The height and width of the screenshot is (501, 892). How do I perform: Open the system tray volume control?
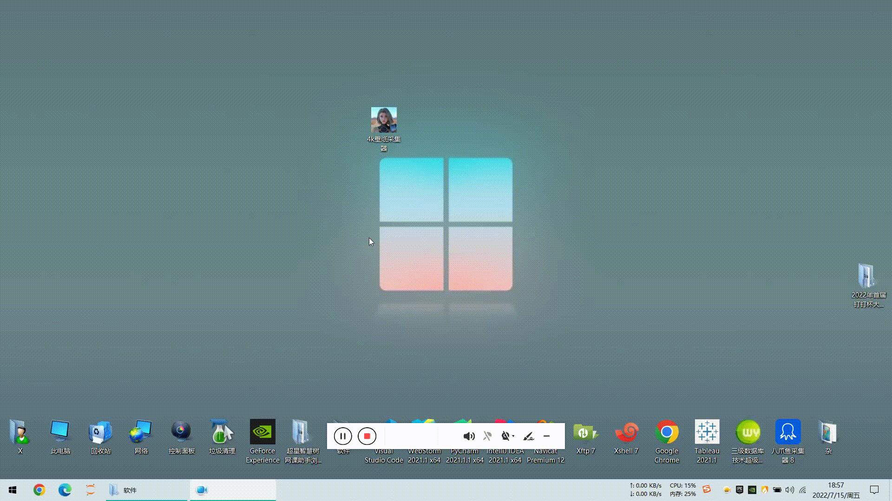click(x=789, y=490)
